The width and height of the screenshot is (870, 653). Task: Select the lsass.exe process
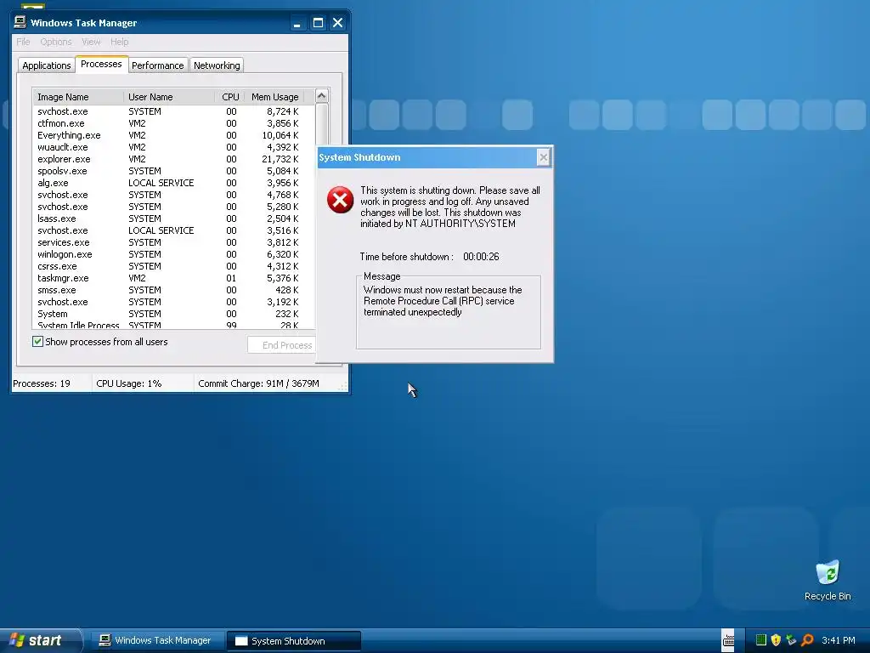click(x=173, y=219)
